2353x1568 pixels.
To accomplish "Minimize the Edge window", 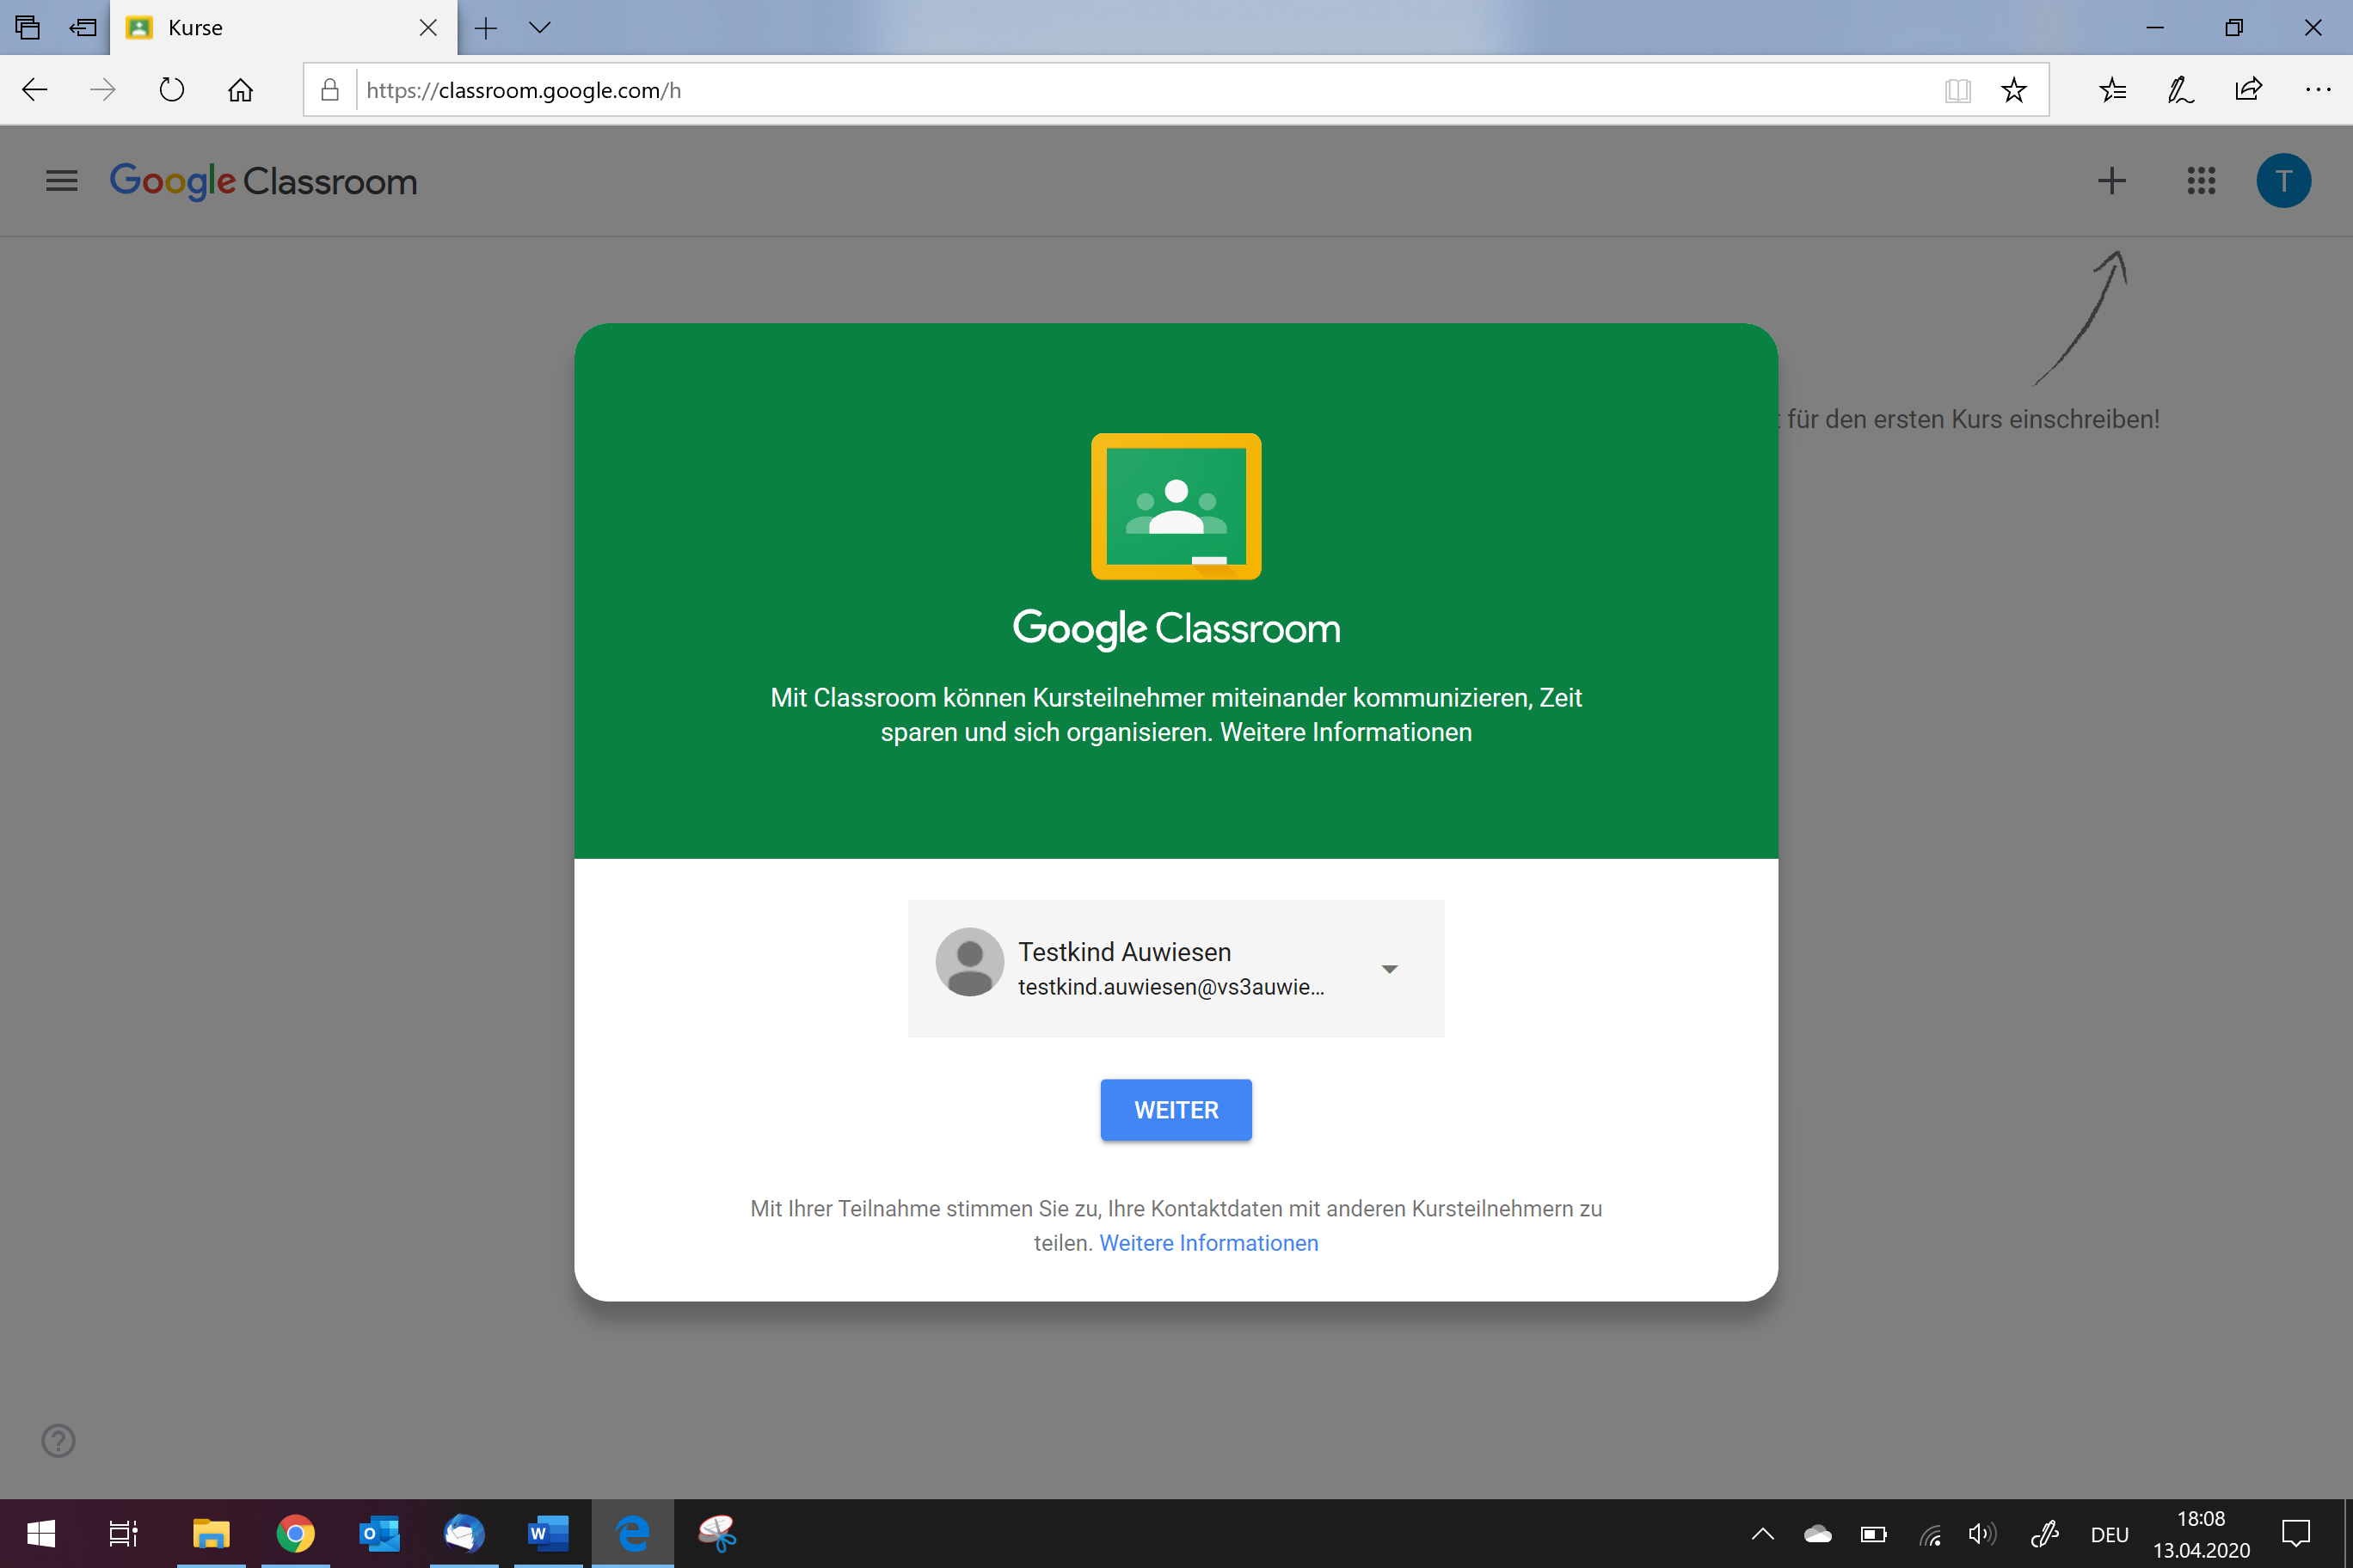I will click(2155, 28).
